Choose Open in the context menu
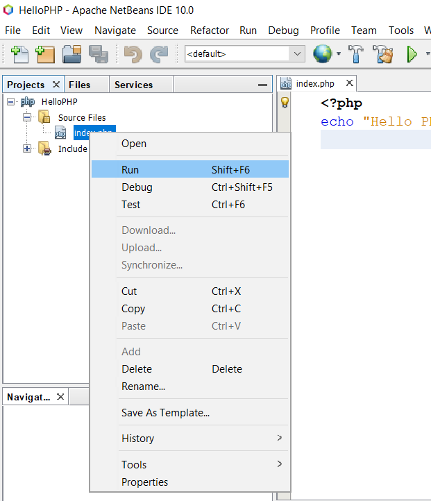 pyautogui.click(x=190, y=144)
